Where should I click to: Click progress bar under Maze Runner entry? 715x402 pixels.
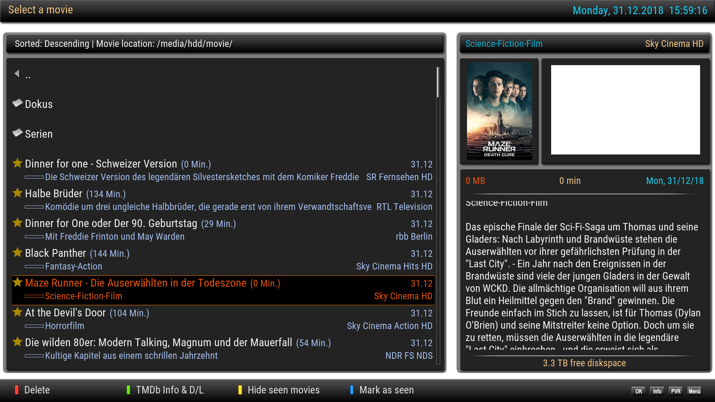pyautogui.click(x=34, y=296)
